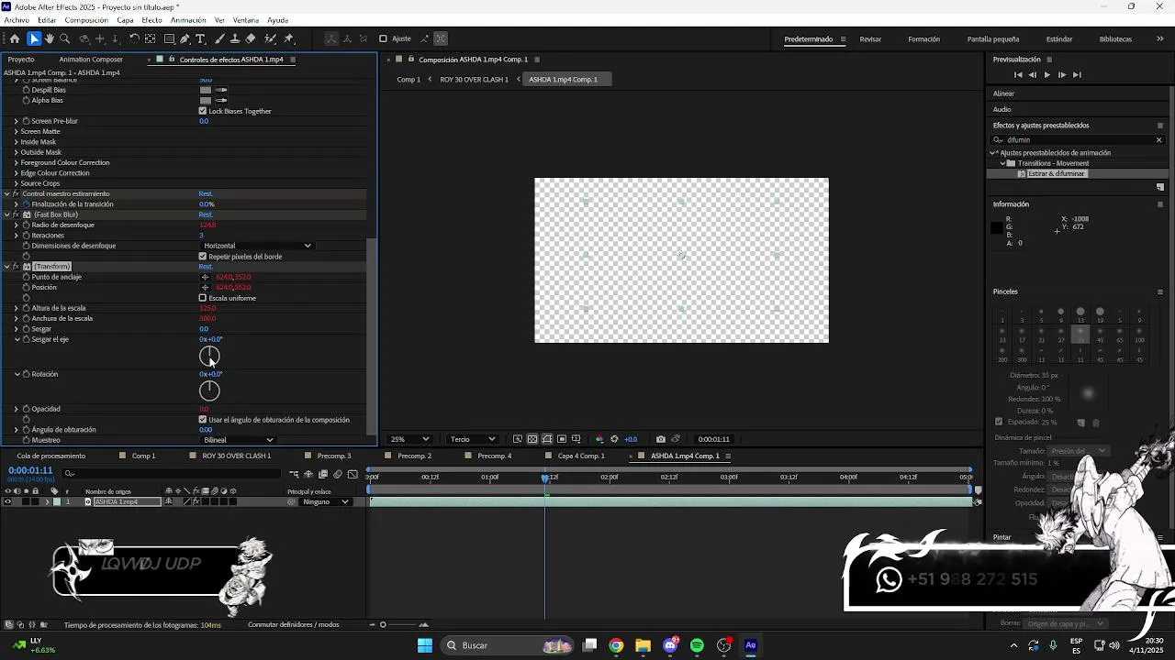Viewport: 1175px width, 660px height.
Task: Open Dimensiones de desenfoque Horizontal dropdown
Action: coord(257,246)
